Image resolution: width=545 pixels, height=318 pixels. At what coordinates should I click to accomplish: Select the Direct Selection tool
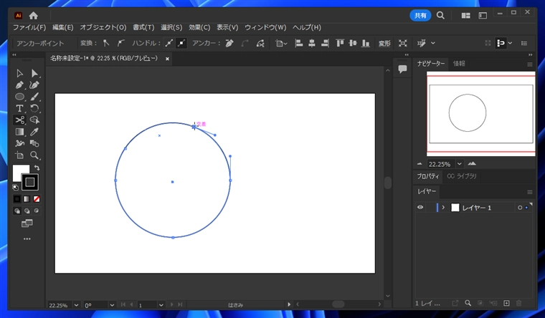click(34, 73)
